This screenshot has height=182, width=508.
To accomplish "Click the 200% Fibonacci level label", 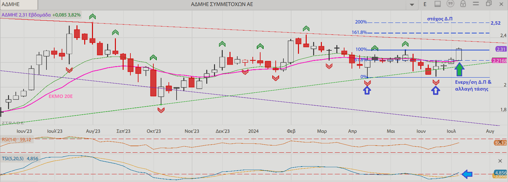I will 361,22.
